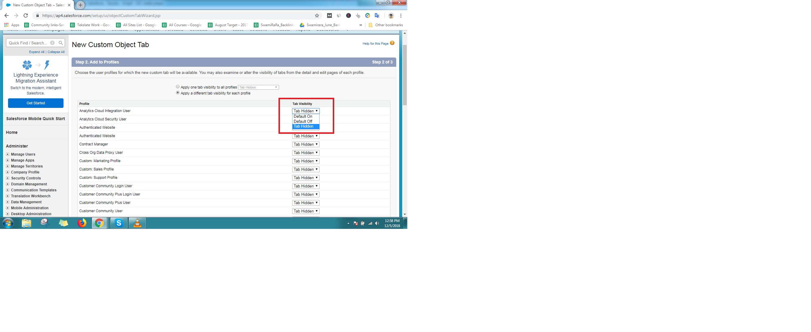
Task: Show overflow bookmarks with double chevron
Action: click(x=360, y=25)
